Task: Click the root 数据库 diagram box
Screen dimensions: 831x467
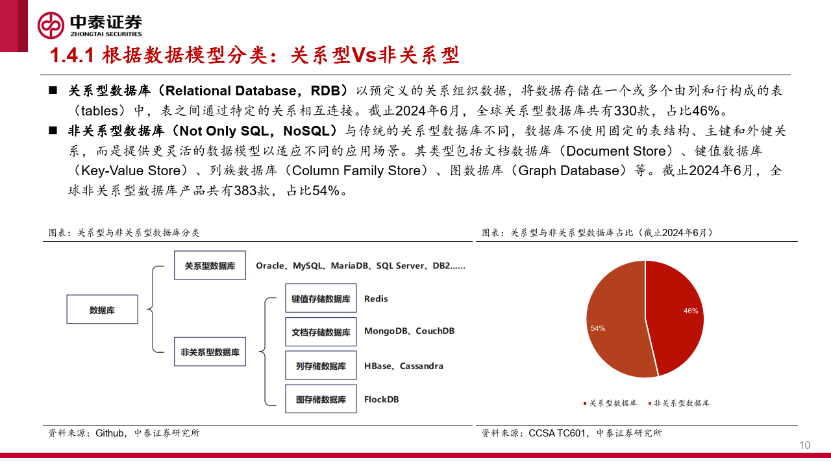Action: coord(102,309)
